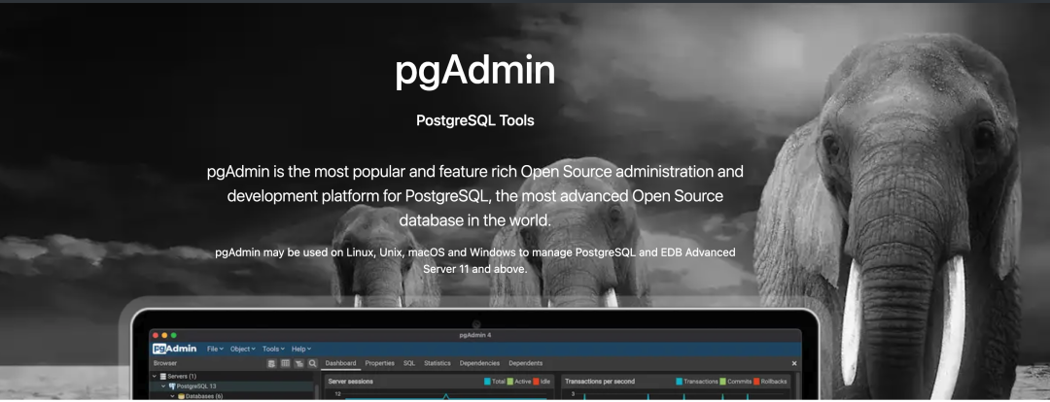Click the red macOS close window dot
Viewport: 1050px width, 402px height.
pyautogui.click(x=156, y=335)
